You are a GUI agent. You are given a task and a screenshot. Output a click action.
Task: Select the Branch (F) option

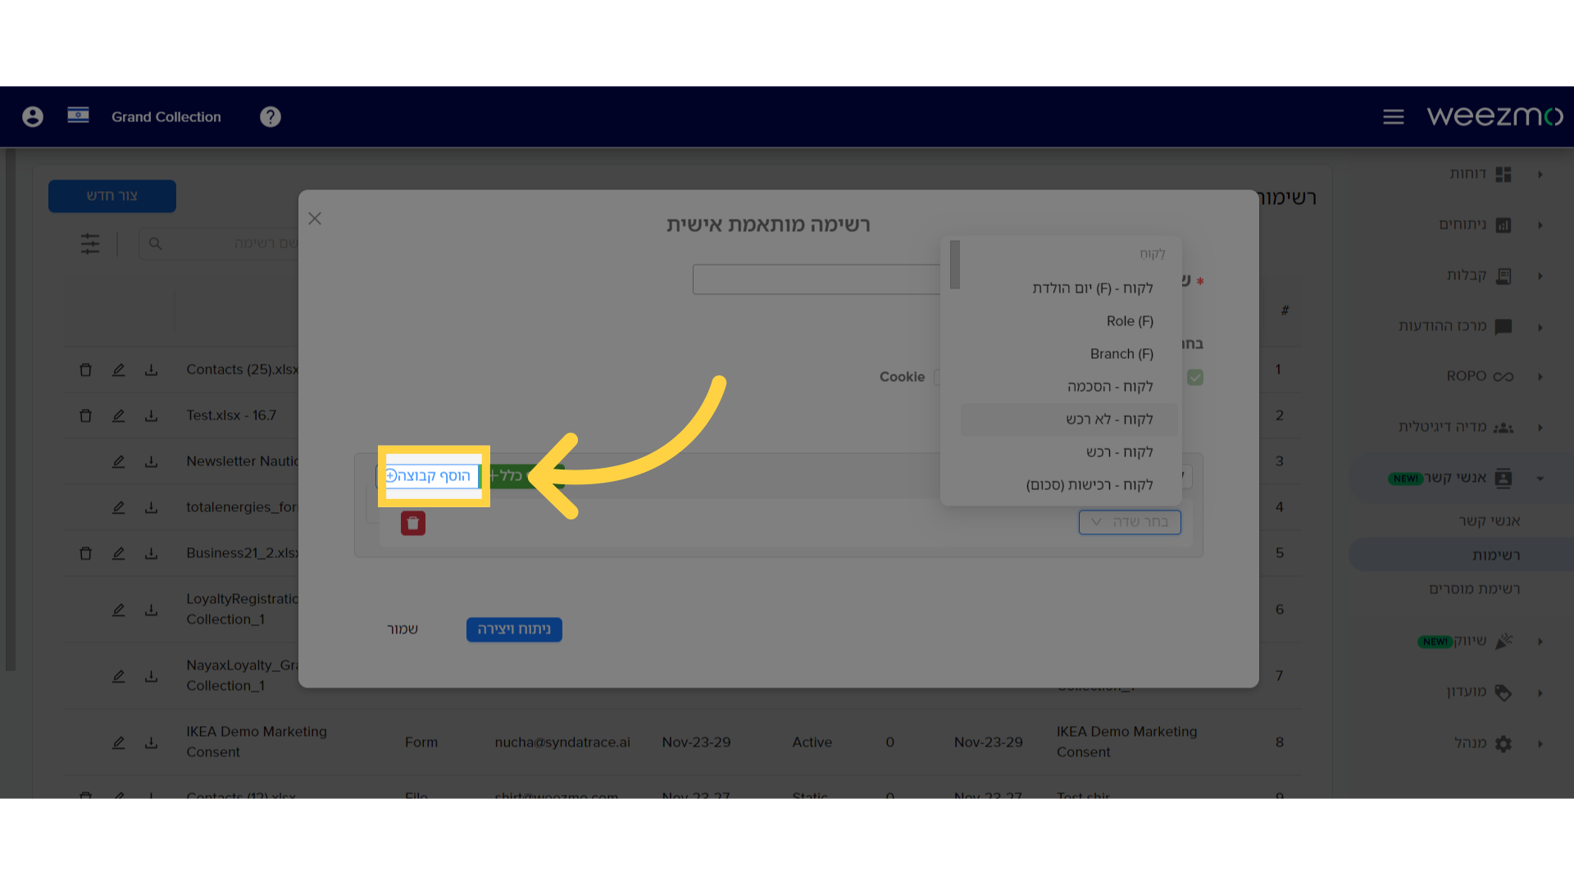pyautogui.click(x=1069, y=354)
